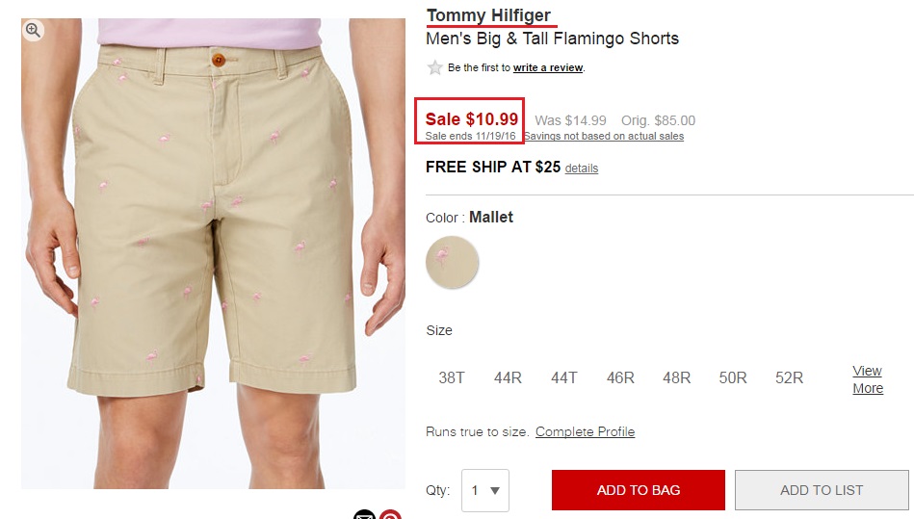Viewport: 914px width, 519px height.
Task: Click the ADD TO LIST button
Action: click(822, 490)
